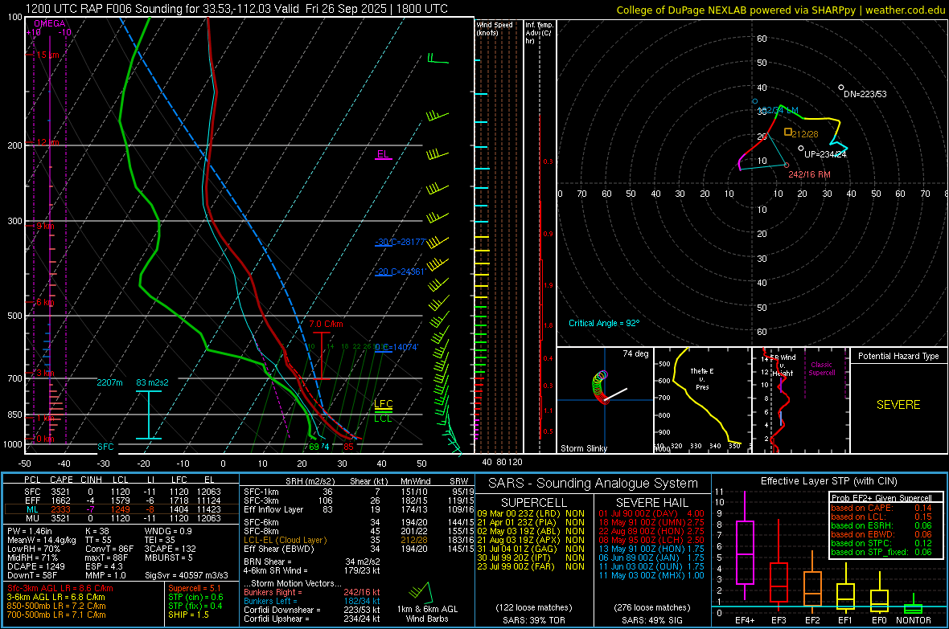Screen dimensions: 949x629
Task: Click the 'Effective Layer STP (with CIN)' title
Action: click(x=829, y=481)
